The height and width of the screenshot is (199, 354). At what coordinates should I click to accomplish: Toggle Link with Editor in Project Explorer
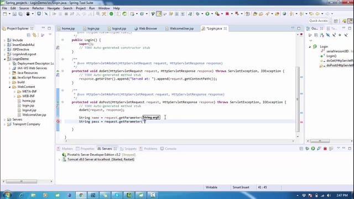click(34, 35)
